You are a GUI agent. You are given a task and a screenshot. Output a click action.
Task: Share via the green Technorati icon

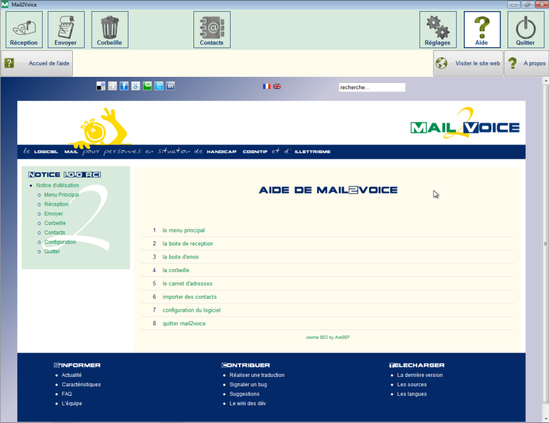(x=147, y=86)
